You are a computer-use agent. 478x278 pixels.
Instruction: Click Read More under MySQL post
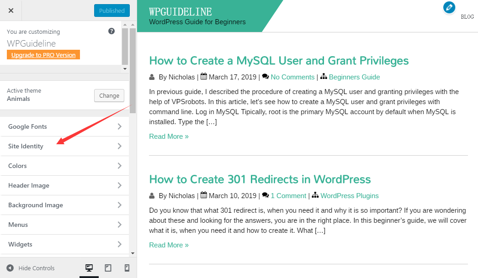tap(169, 136)
